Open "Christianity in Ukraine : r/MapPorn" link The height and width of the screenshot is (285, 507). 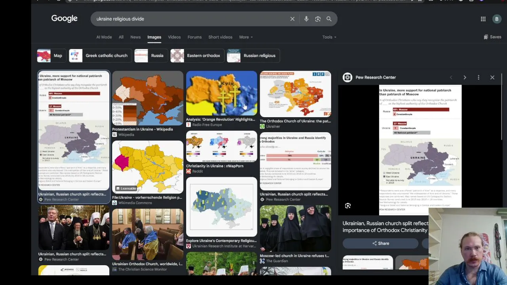click(215, 166)
